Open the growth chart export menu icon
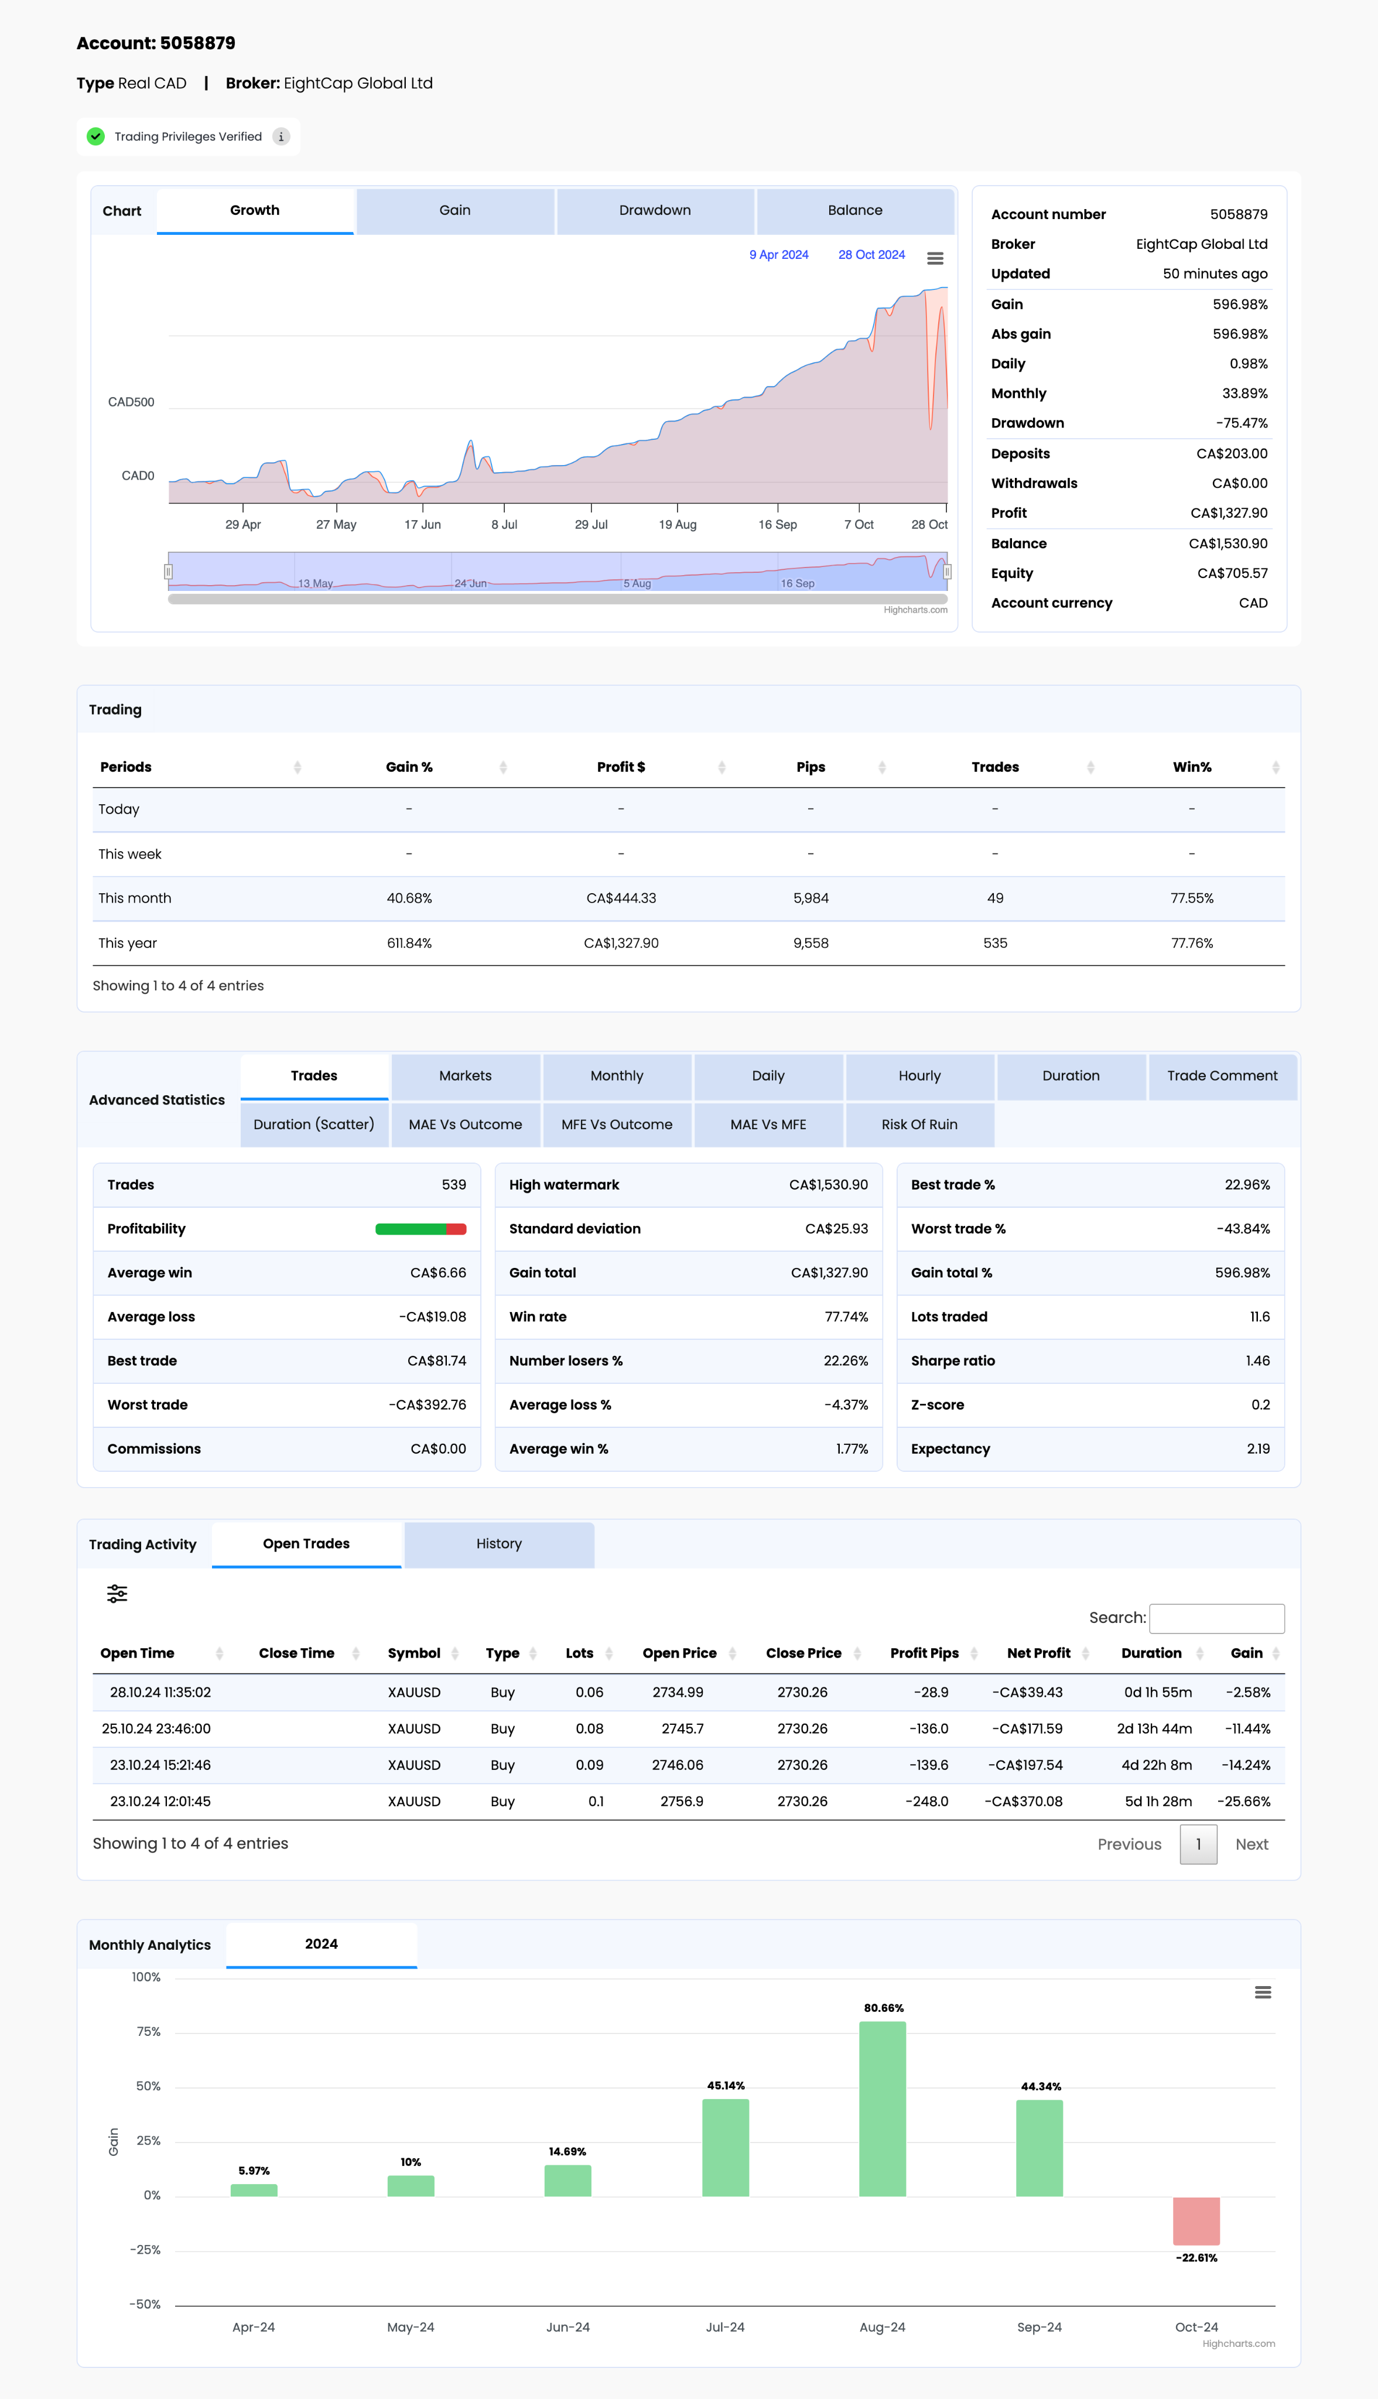Image resolution: width=1378 pixels, height=2399 pixels. (x=935, y=257)
